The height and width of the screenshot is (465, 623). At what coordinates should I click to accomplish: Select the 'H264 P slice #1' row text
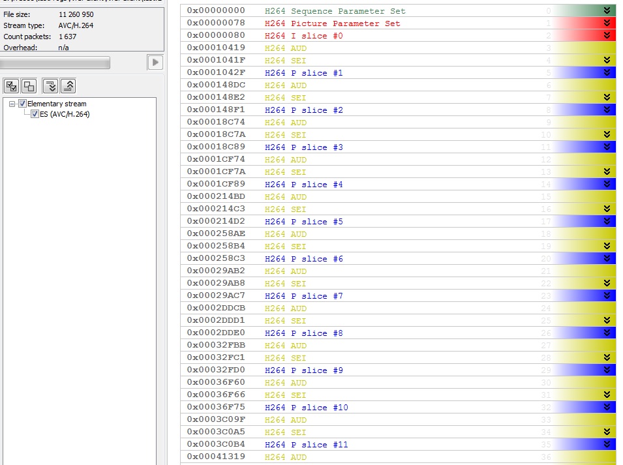[303, 73]
